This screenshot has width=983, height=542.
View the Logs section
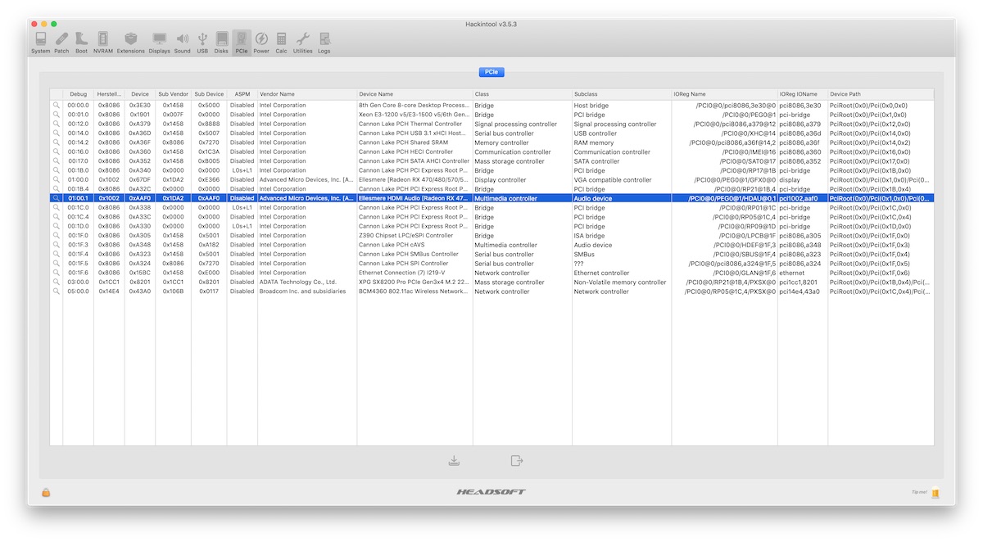pyautogui.click(x=324, y=42)
